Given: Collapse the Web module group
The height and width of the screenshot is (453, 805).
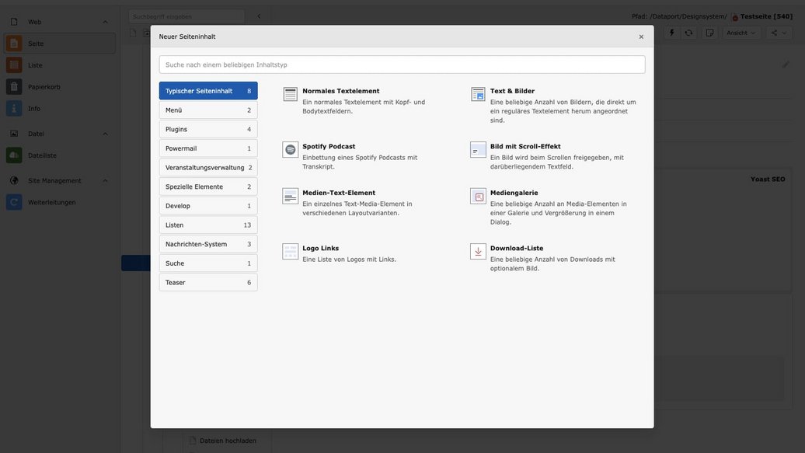Looking at the screenshot, I should point(106,22).
